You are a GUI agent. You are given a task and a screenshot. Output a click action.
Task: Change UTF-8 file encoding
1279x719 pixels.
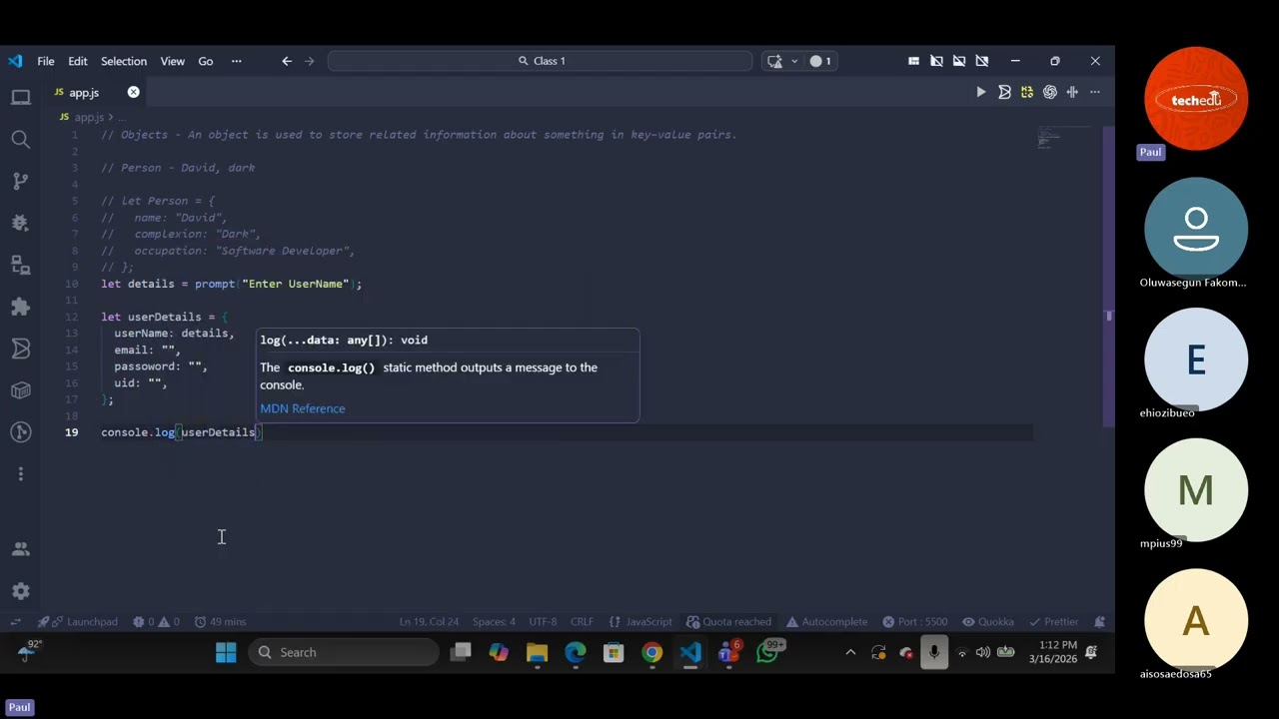[x=543, y=622]
